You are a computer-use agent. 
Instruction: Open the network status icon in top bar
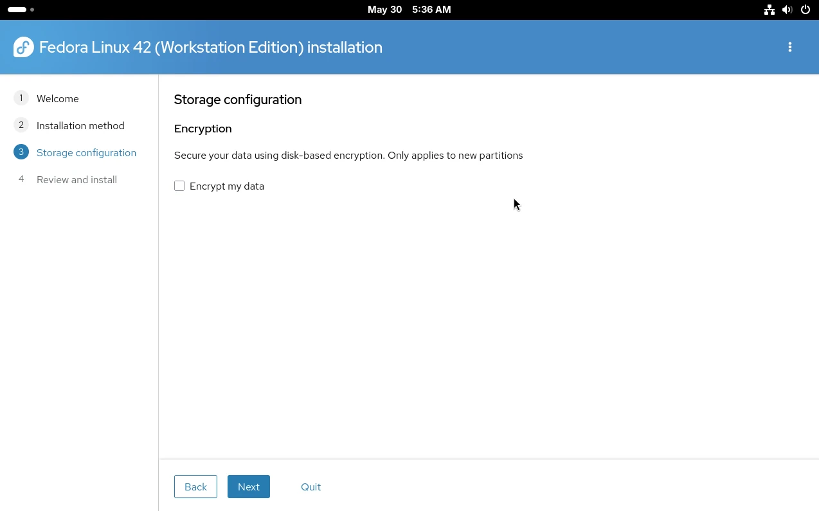click(x=769, y=10)
